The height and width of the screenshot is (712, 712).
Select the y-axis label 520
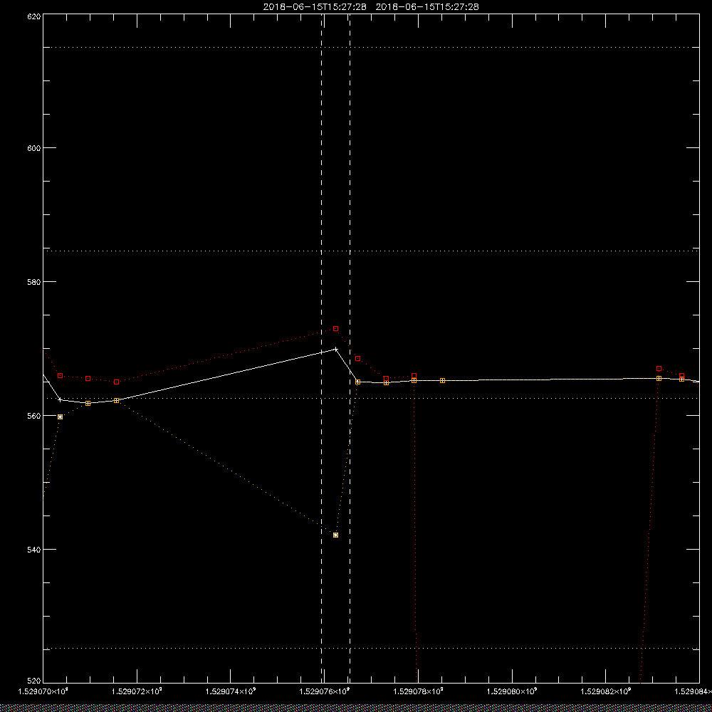(34, 681)
